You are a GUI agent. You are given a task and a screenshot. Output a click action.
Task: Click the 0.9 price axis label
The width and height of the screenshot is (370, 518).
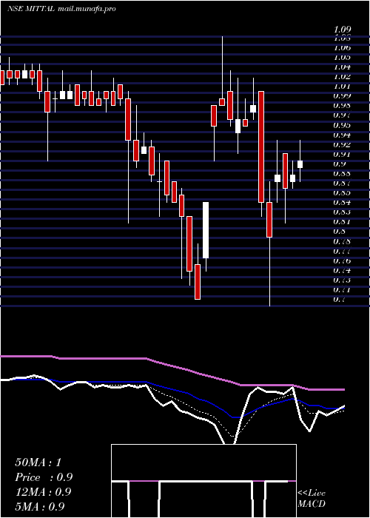click(340, 164)
